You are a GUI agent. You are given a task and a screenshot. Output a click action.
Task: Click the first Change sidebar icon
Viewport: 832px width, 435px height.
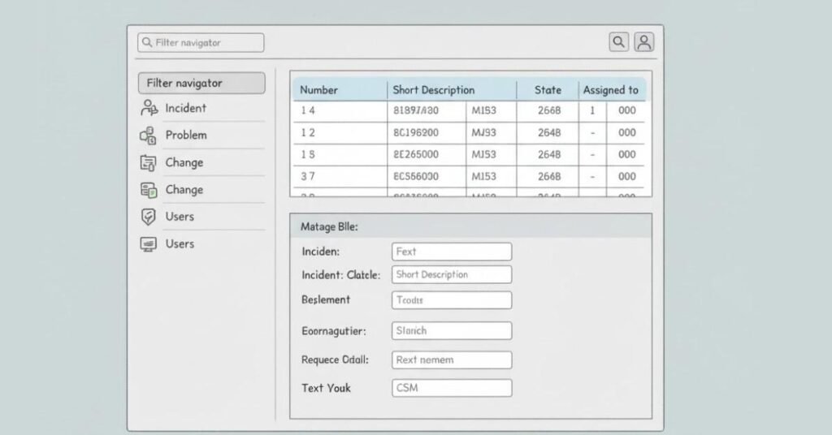tap(148, 162)
